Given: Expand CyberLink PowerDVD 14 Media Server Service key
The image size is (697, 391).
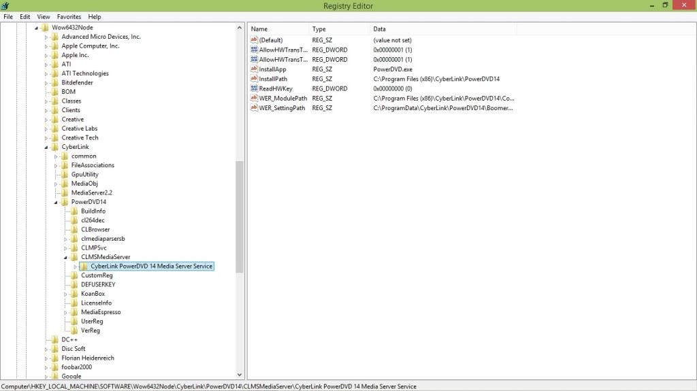Looking at the screenshot, I should pos(75,267).
